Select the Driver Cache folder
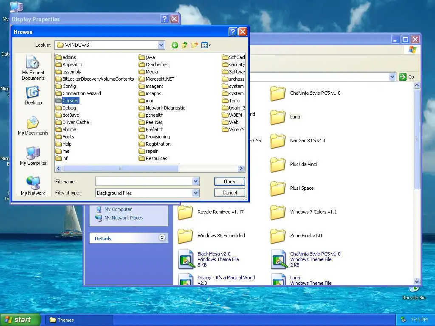Image resolution: width=435 pixels, height=326 pixels. (72, 122)
